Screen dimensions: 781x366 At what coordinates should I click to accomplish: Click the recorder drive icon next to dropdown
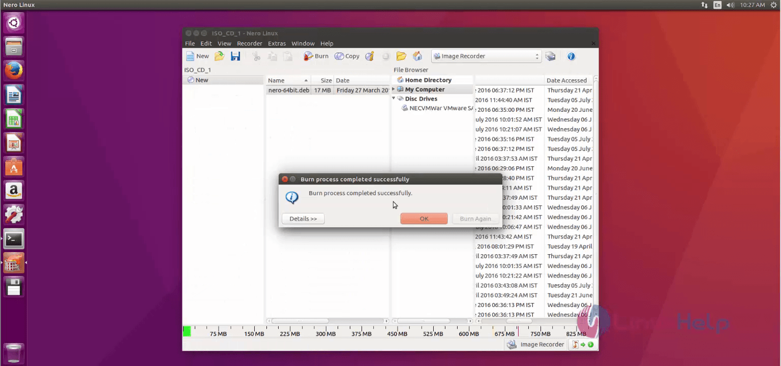[550, 56]
